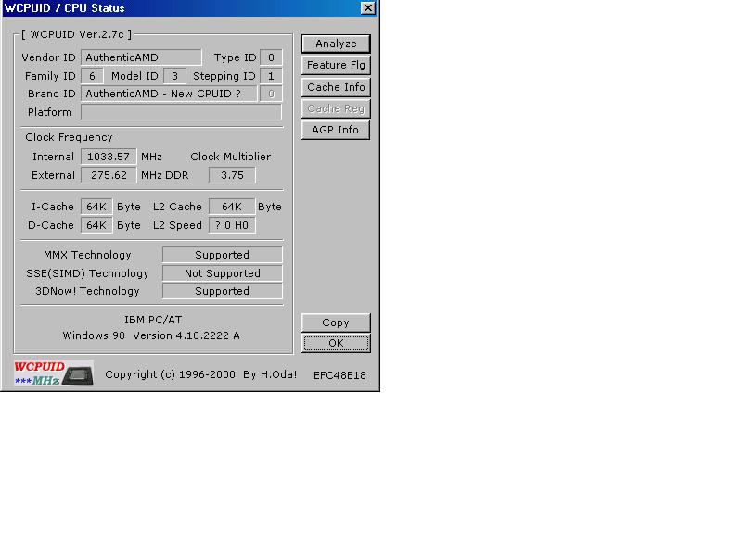
Task: Click the 'MHz DDR' unit label
Action: (x=165, y=175)
